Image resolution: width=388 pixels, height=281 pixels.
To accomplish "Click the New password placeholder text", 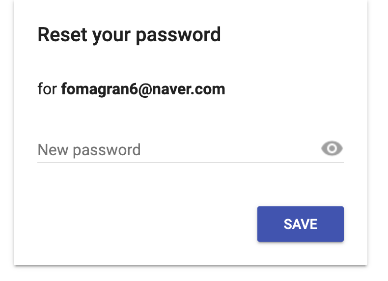I will click(89, 150).
